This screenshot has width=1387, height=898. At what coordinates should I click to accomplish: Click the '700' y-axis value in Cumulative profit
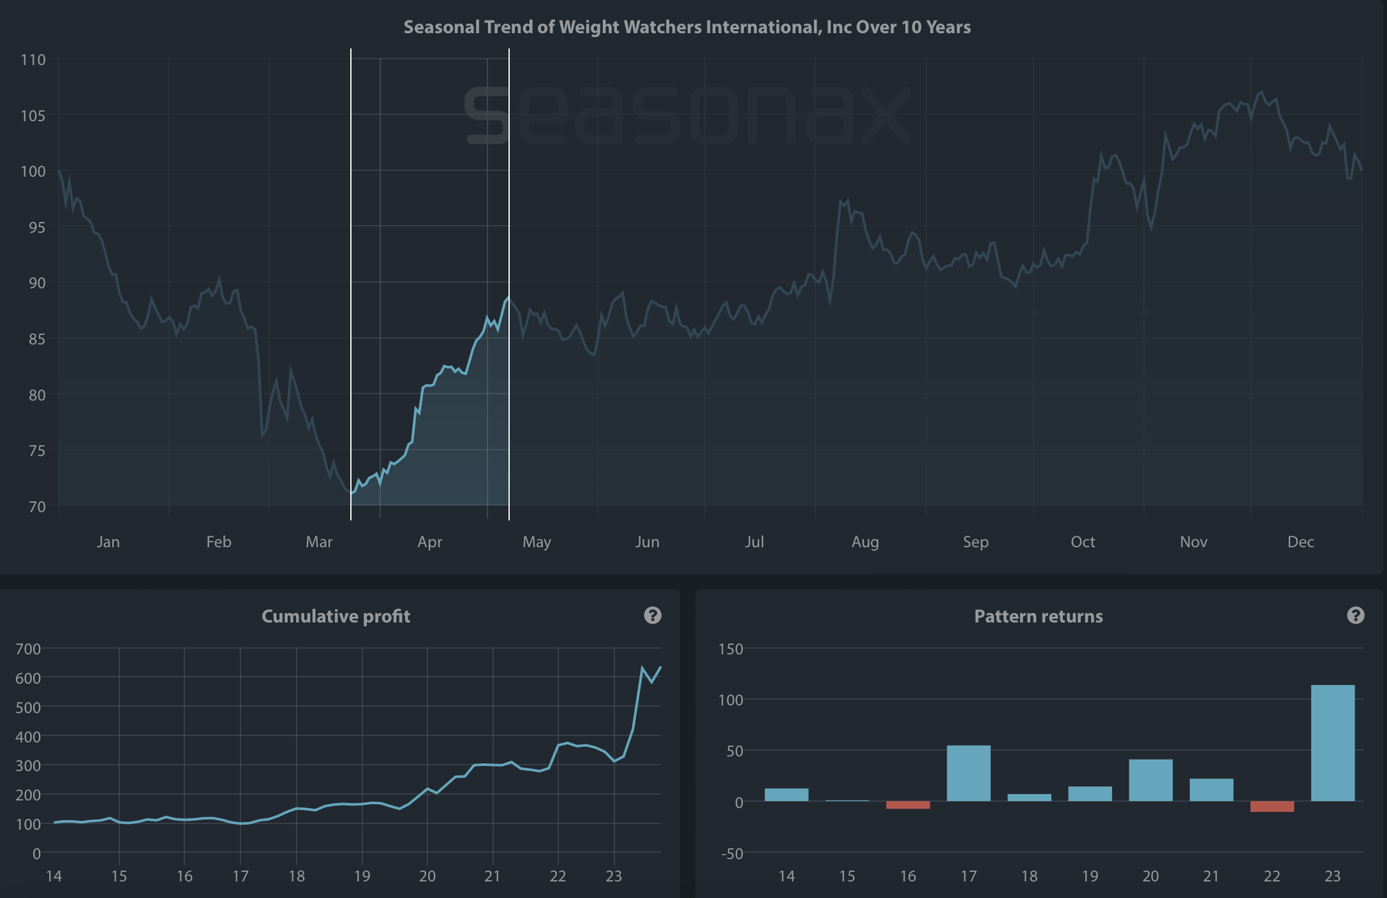28,649
